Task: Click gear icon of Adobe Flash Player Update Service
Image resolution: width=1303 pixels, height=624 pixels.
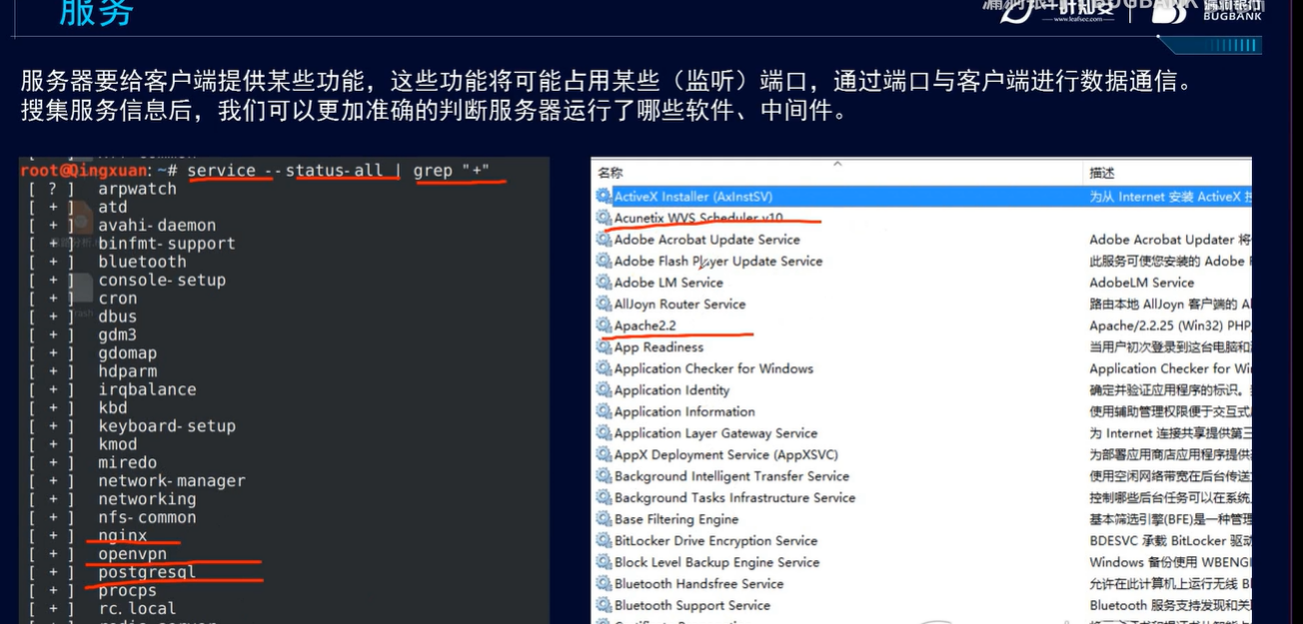Action: point(604,262)
